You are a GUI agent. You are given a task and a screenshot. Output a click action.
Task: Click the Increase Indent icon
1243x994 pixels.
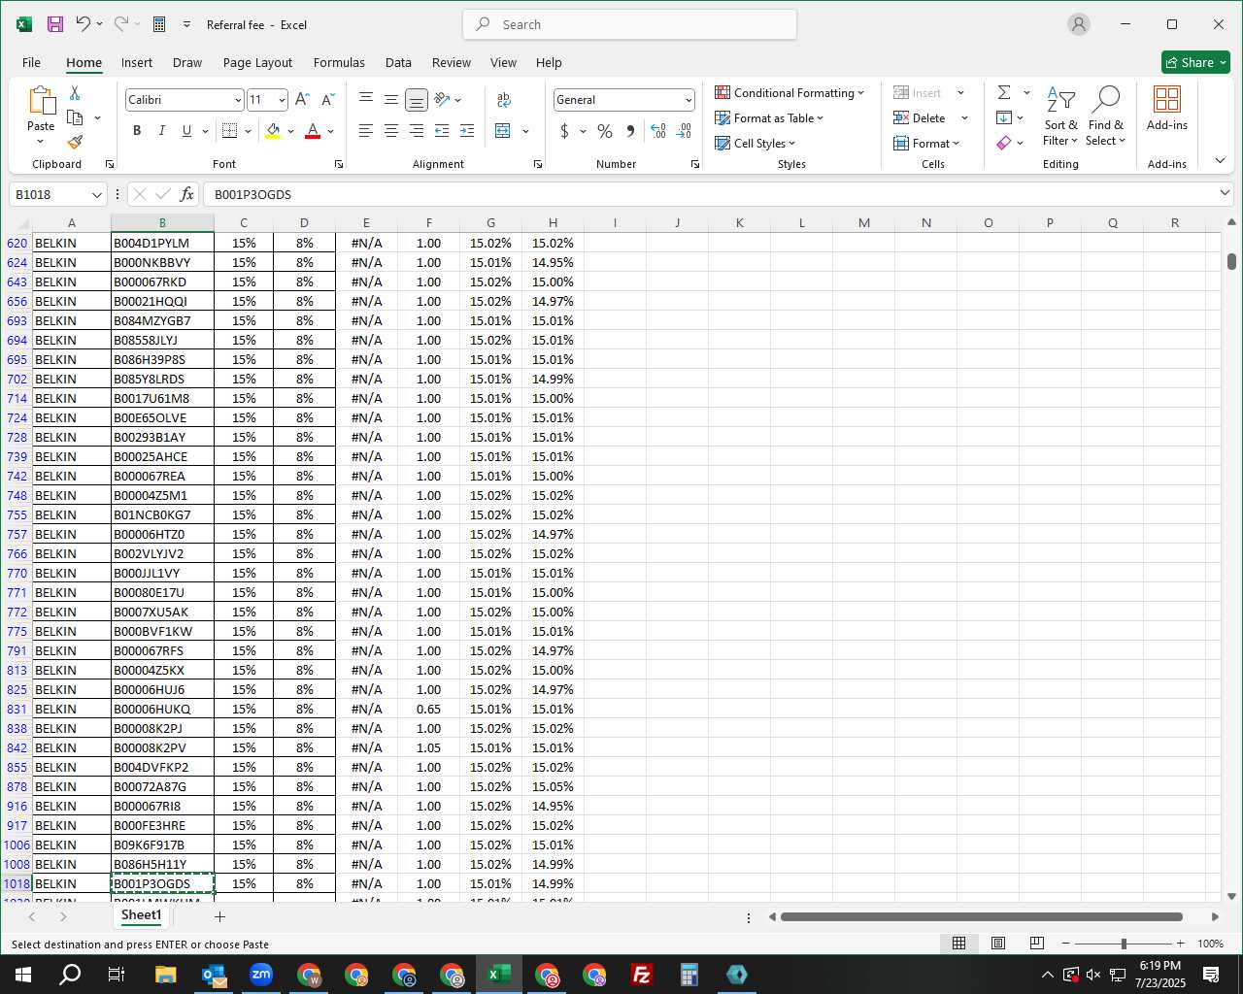467,130
